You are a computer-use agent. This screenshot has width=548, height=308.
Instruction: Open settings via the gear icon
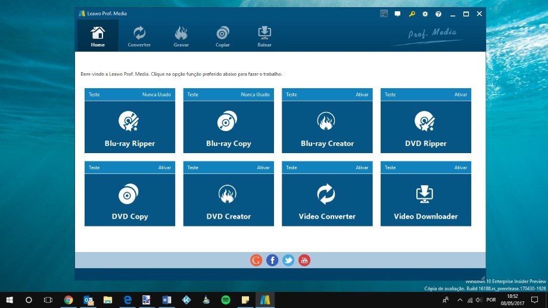tap(425, 14)
